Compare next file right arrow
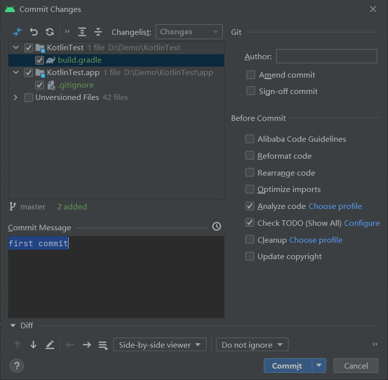The image size is (388, 380). click(x=87, y=345)
